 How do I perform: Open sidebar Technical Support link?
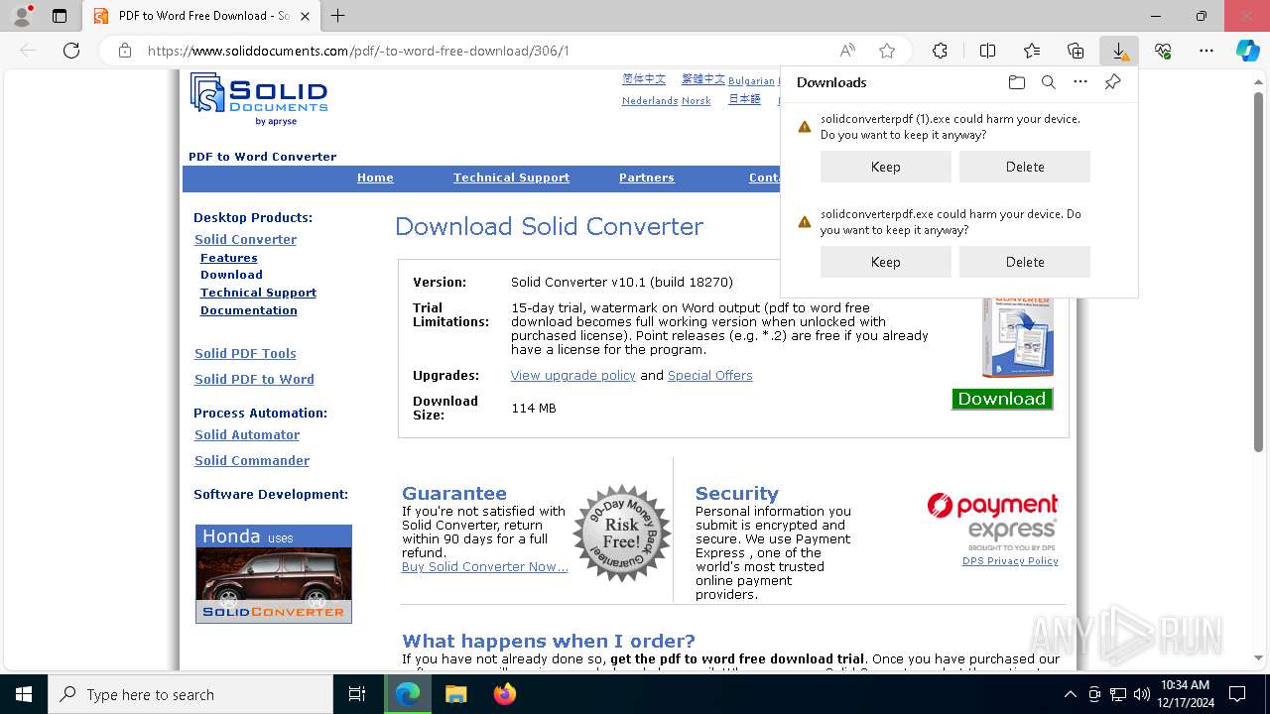click(258, 293)
